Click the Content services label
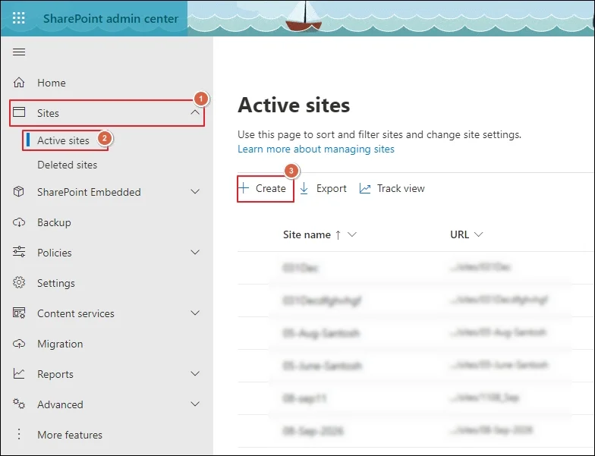 76,313
